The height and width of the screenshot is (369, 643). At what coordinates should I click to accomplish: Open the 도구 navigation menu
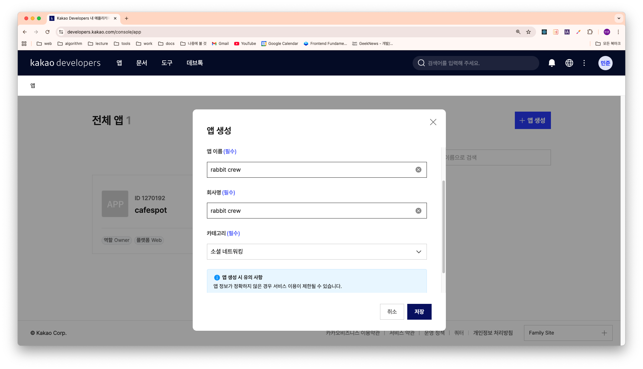pos(167,63)
